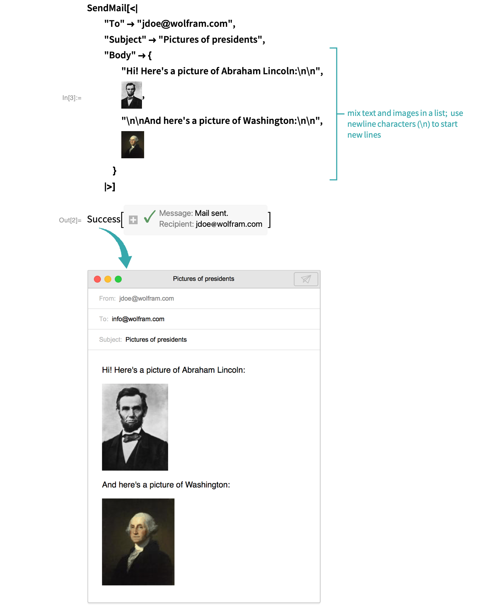Click the green checkmark icon
The image size is (486, 606).
150,217
